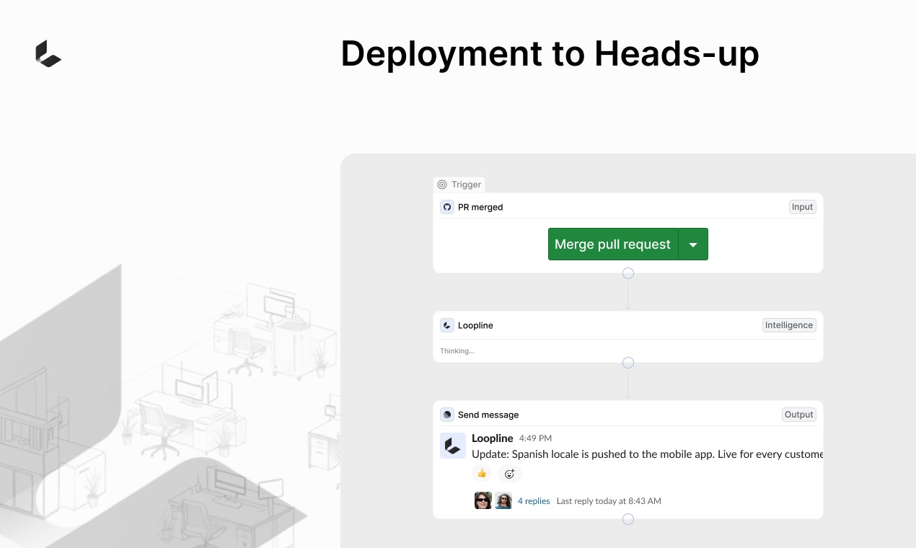Click the bold Loopline sender name
This screenshot has height=548, width=916.
493,438
